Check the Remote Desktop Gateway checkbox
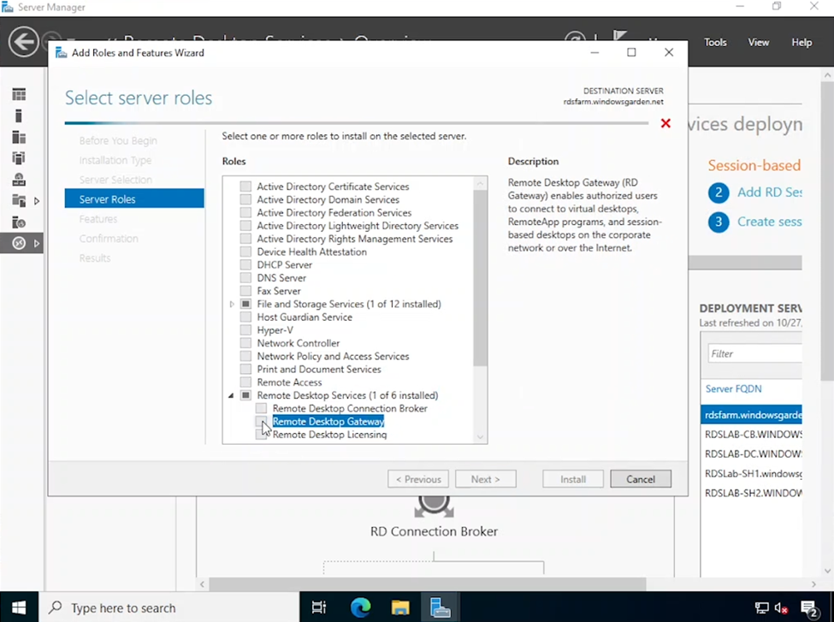834x622 pixels. coord(262,422)
